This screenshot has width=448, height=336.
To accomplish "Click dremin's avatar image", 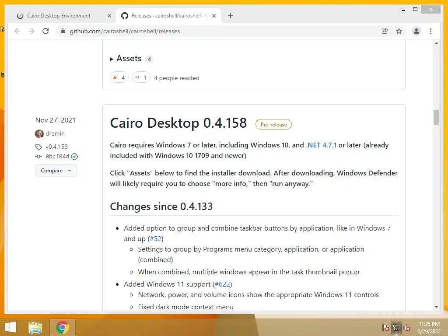I will pos(39,133).
